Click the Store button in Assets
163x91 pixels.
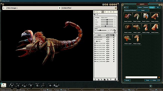pyautogui.click(x=147, y=80)
